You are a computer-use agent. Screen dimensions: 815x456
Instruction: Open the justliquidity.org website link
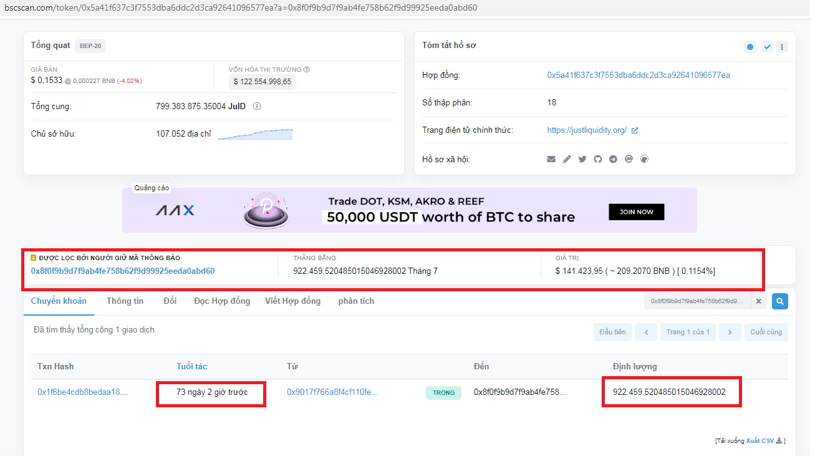pos(587,130)
